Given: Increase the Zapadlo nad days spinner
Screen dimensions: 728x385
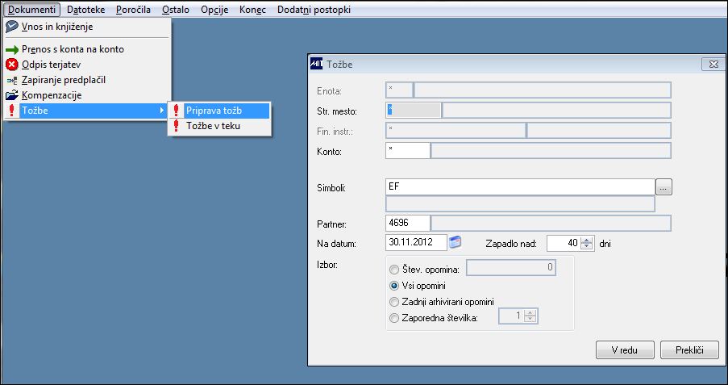Looking at the screenshot, I should pyautogui.click(x=588, y=240).
